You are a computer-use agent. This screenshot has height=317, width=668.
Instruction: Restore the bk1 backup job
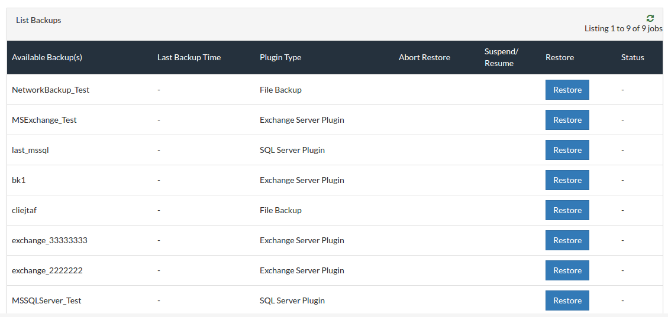pyautogui.click(x=567, y=180)
